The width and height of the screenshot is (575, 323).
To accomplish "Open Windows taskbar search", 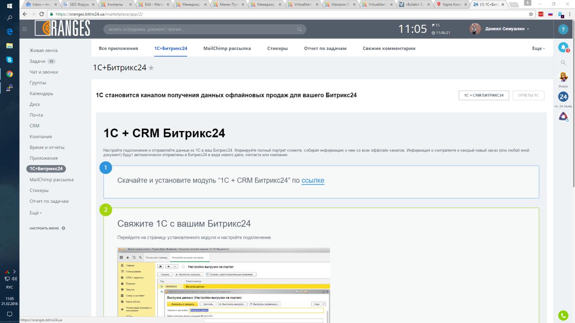I will tap(9, 18).
